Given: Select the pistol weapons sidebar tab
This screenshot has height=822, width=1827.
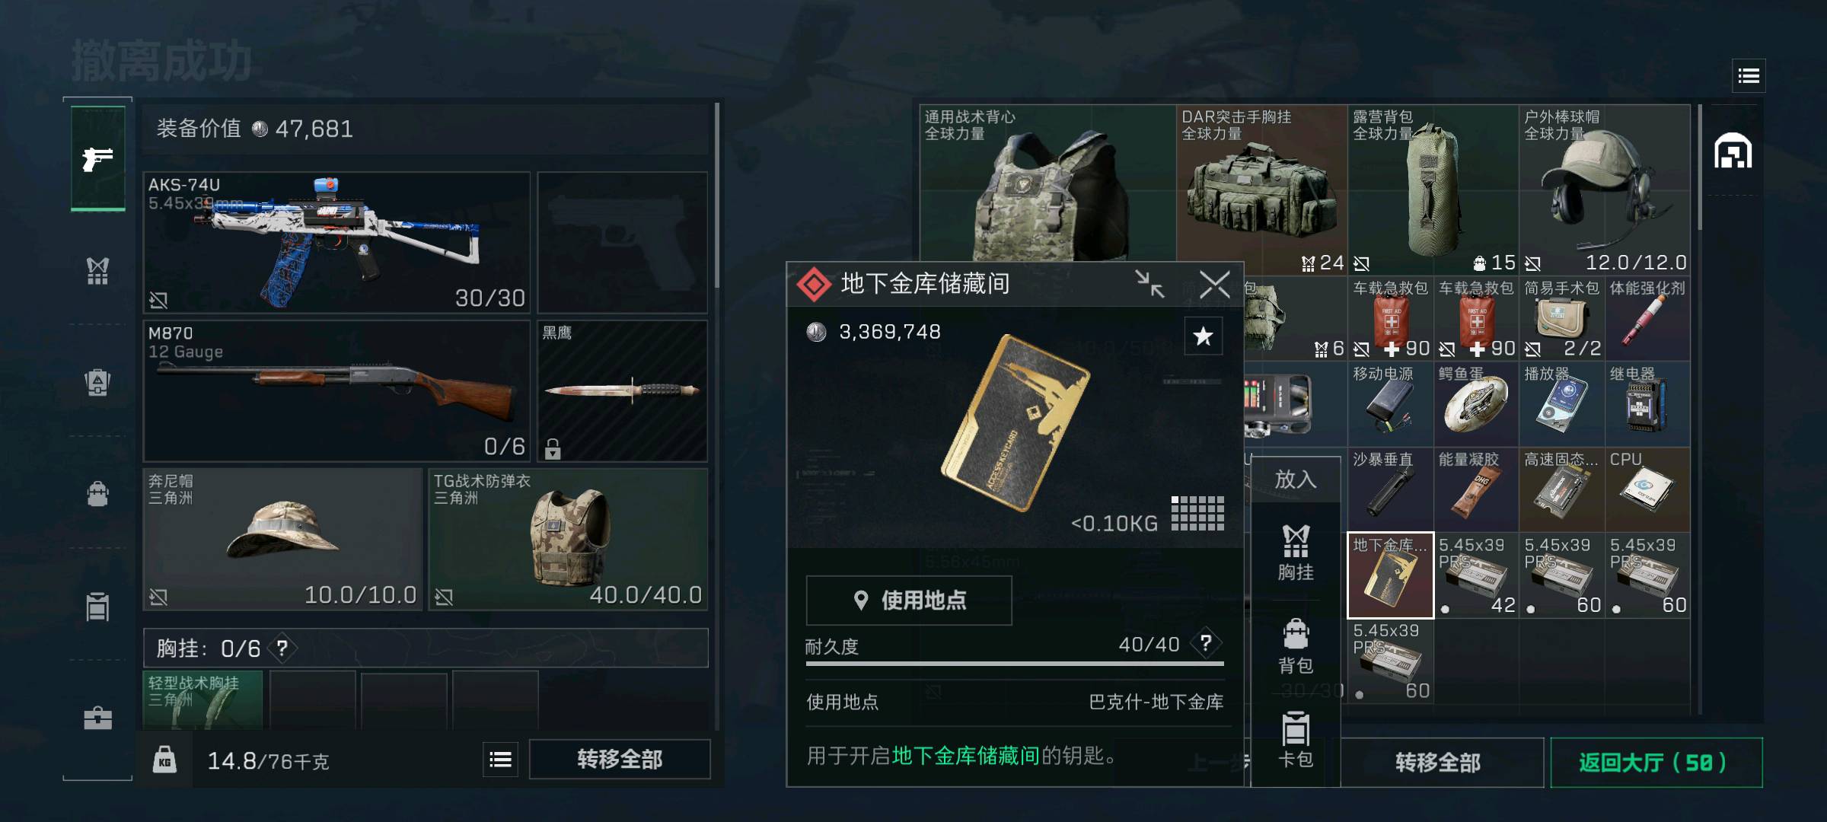Looking at the screenshot, I should click(x=97, y=158).
